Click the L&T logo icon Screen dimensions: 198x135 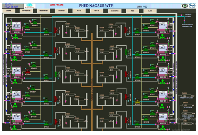192,6
